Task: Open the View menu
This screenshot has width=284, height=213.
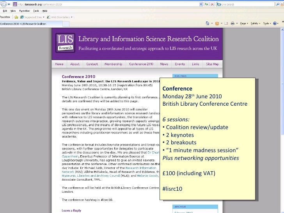Action: (x=13, y=11)
